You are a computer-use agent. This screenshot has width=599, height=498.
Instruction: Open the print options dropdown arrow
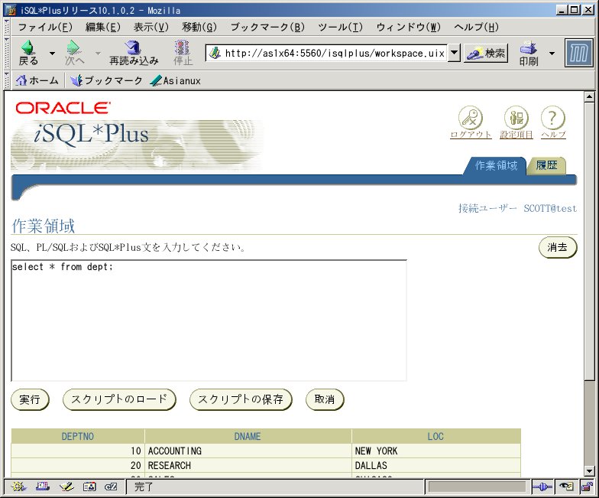(552, 54)
